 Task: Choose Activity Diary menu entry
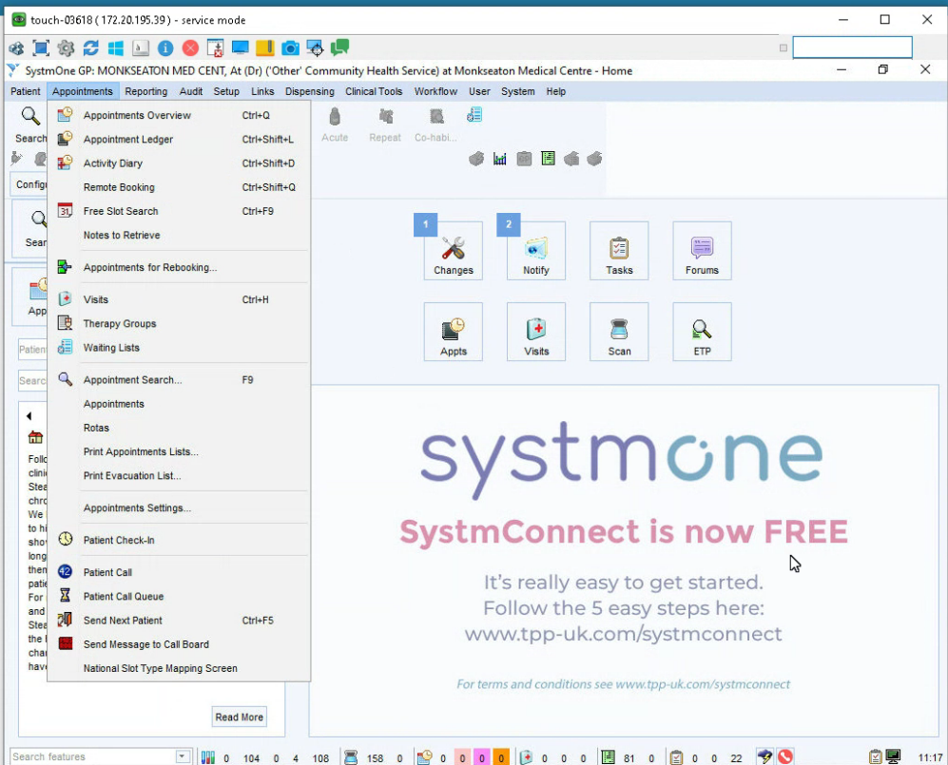pos(179,163)
